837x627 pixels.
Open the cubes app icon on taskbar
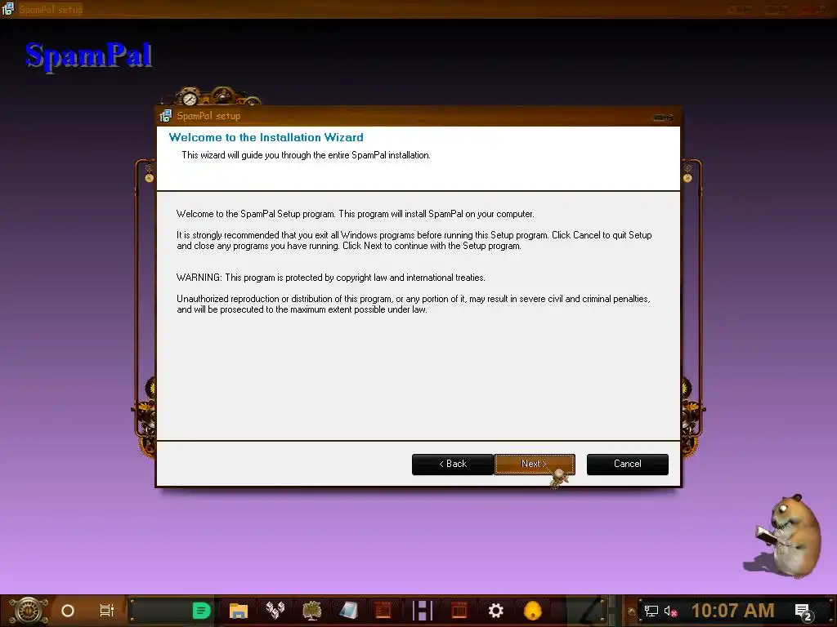[275, 611]
